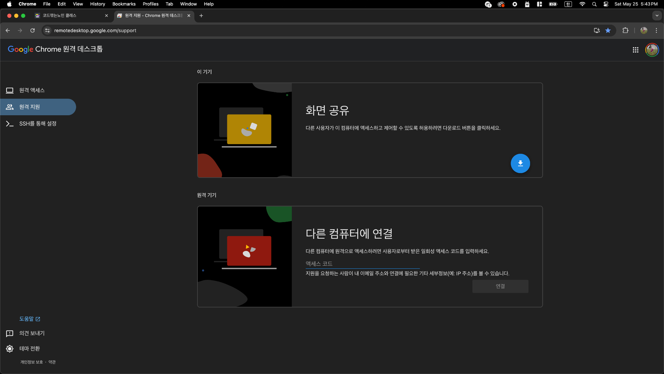Screen dimensions: 664x374
Task: Click the 액세스 코드 input field
Action: (362, 264)
